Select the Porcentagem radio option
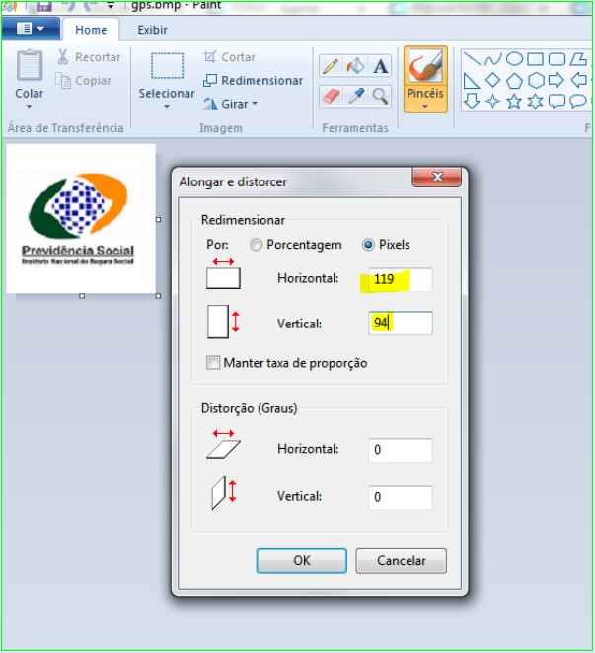Viewport: 595px width, 653px height. point(256,245)
